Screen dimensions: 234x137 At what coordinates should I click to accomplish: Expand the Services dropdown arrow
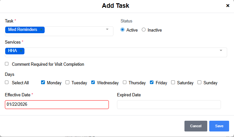[221, 50]
